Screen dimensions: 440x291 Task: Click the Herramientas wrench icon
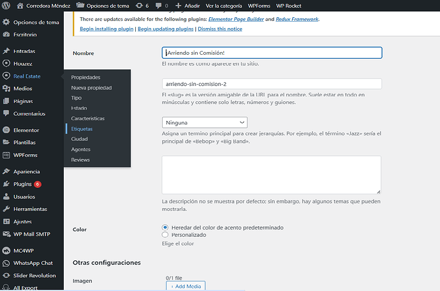pos(6,209)
